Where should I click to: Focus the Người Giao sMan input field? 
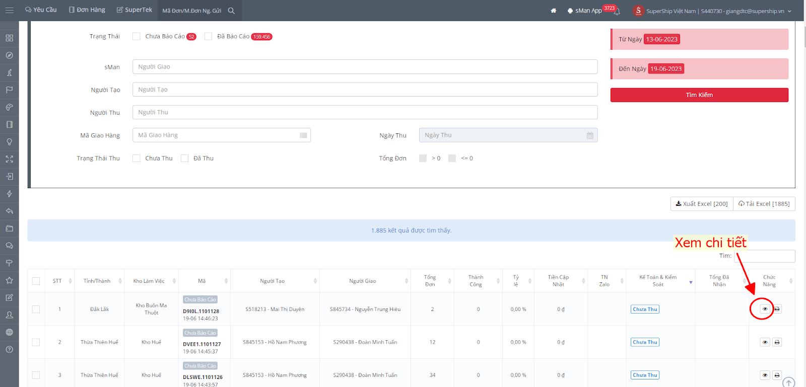click(x=365, y=67)
